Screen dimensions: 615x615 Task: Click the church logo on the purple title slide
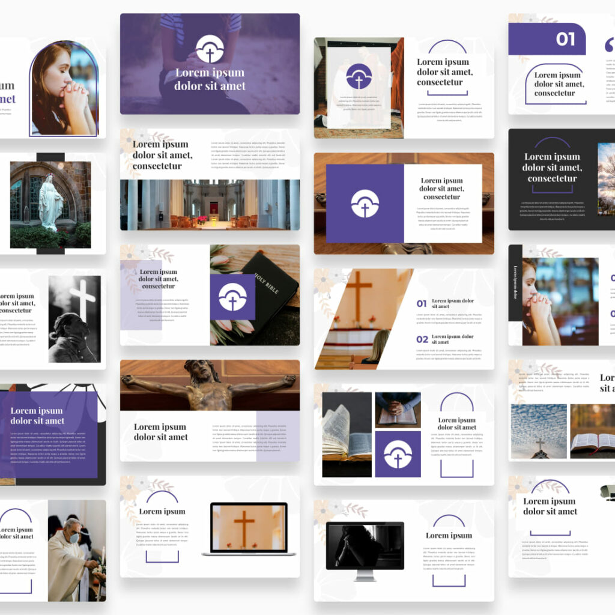[x=210, y=49]
